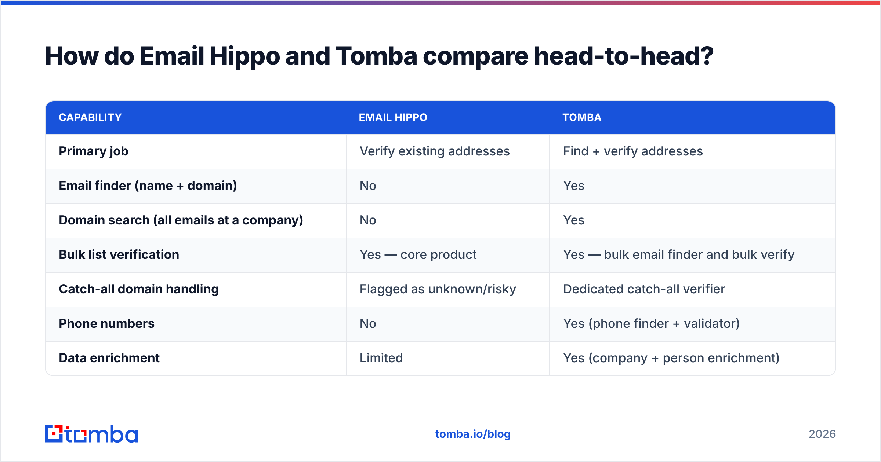Select the CAPABILITY column header
Viewport: 881px width, 462px height.
90,117
